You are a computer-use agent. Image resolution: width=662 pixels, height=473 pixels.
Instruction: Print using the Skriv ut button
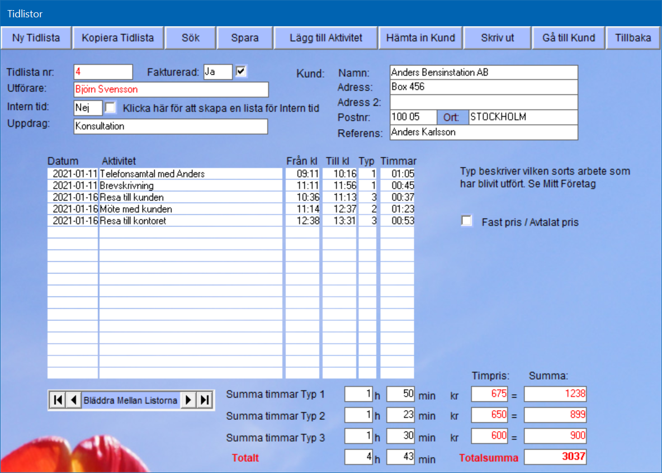pyautogui.click(x=497, y=38)
